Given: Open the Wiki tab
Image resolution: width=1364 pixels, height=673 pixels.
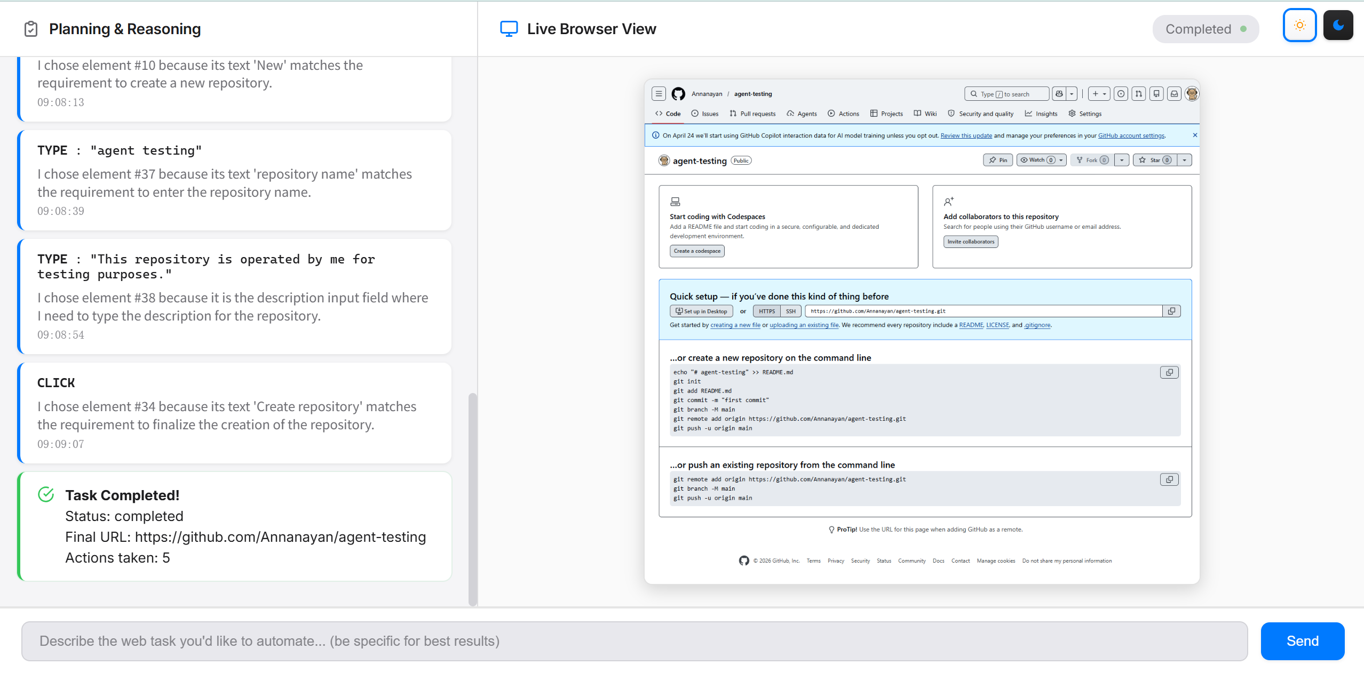Looking at the screenshot, I should (925, 114).
